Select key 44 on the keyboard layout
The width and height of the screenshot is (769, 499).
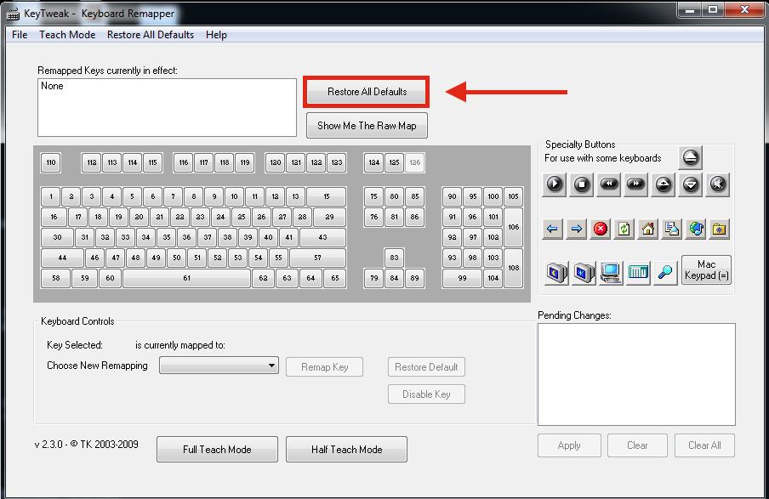[x=62, y=258]
